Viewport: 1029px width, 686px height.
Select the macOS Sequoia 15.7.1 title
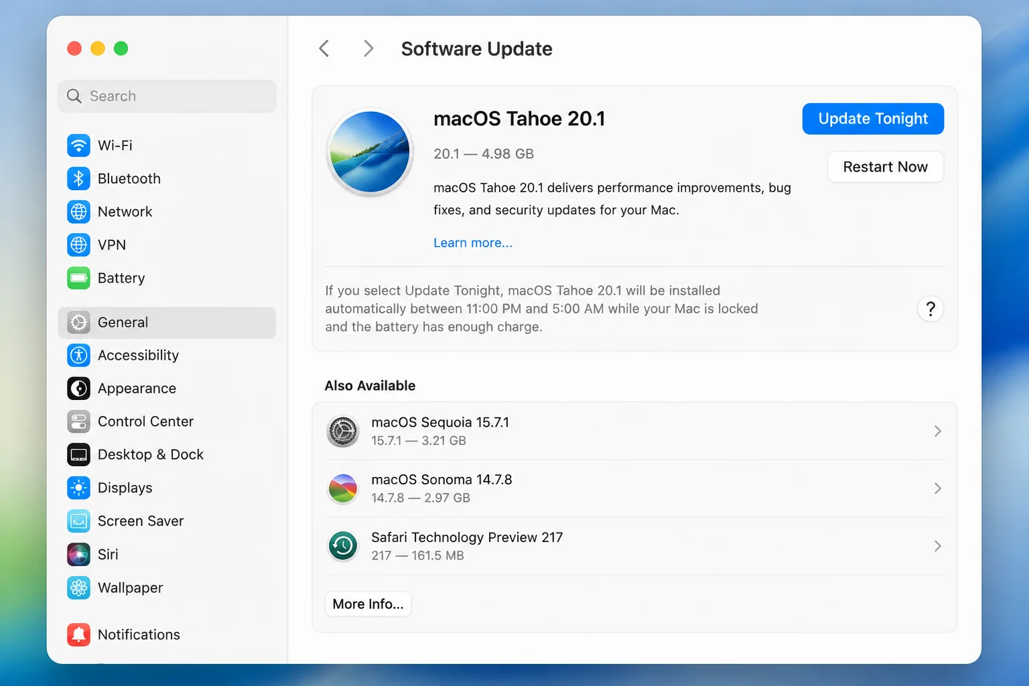coord(440,423)
